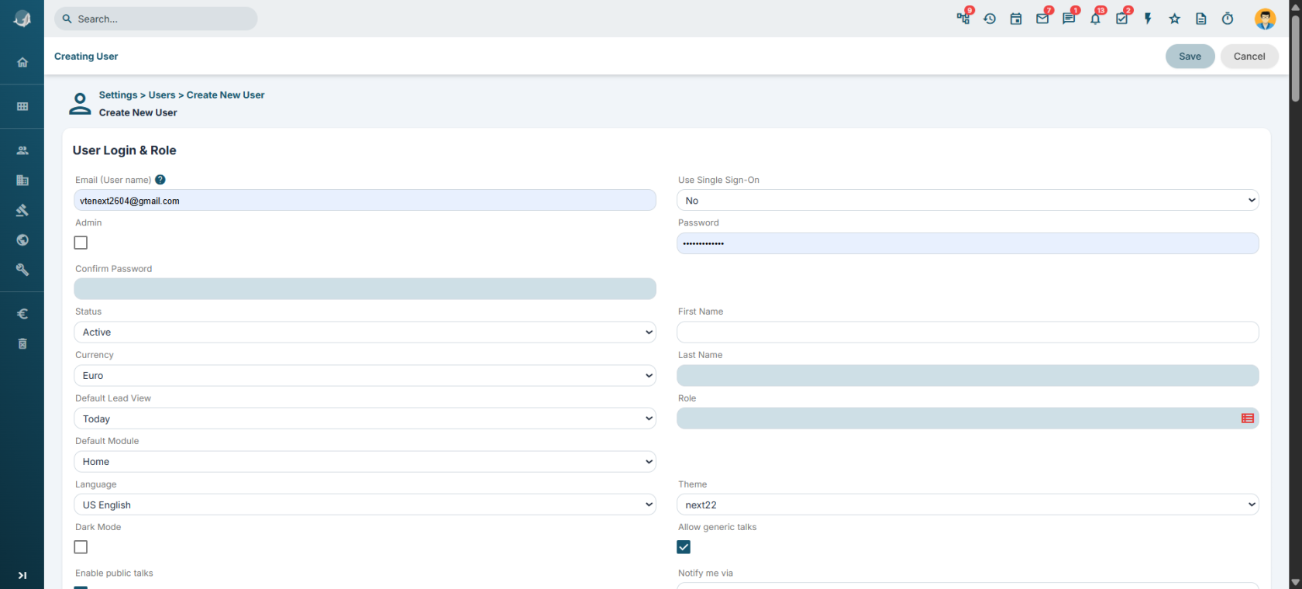Click the quick create lightning bolt icon
This screenshot has height=589, width=1302.
[1148, 19]
